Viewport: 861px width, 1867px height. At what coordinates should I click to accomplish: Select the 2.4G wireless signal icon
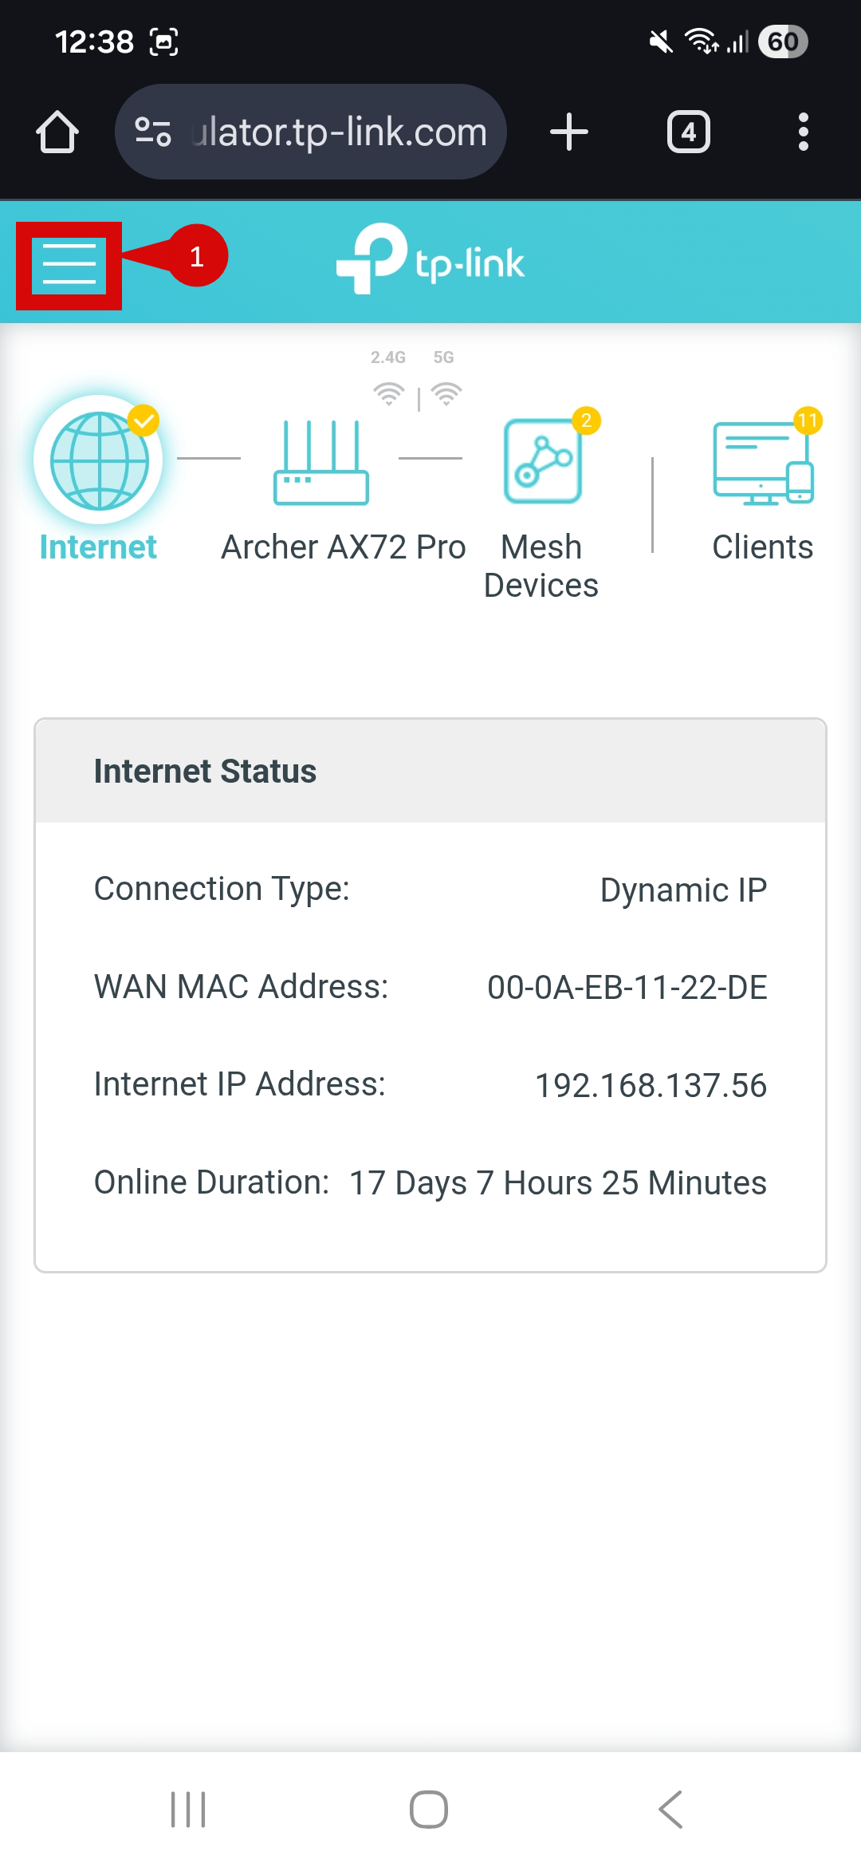coord(388,393)
